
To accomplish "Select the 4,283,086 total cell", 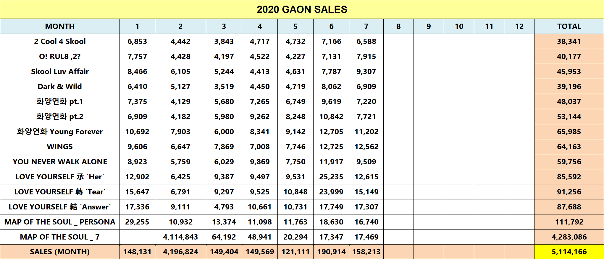I will [x=569, y=237].
